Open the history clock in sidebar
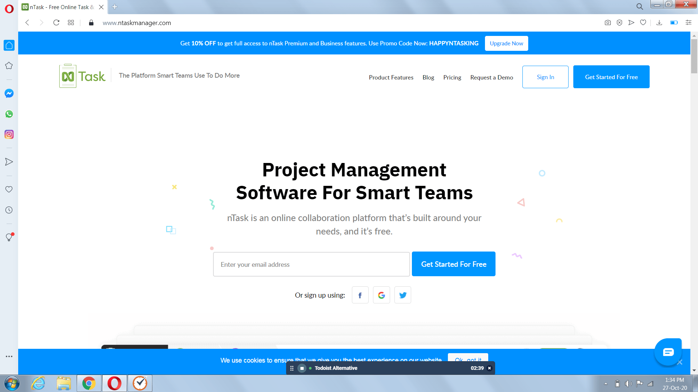Image resolution: width=698 pixels, height=392 pixels. coord(9,210)
